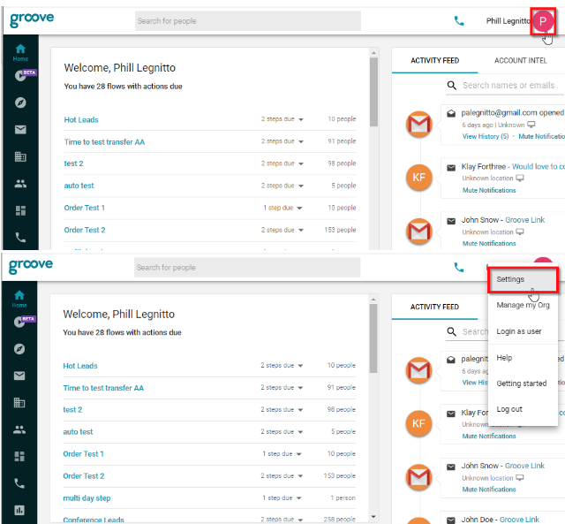The image size is (565, 524).
Task: Click the Phill Legnitto user name in header
Action: coord(508,21)
